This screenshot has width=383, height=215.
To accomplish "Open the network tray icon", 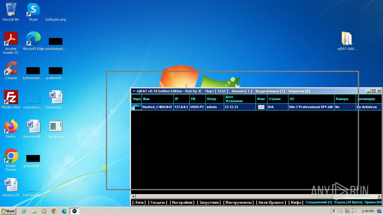I will tap(347, 211).
